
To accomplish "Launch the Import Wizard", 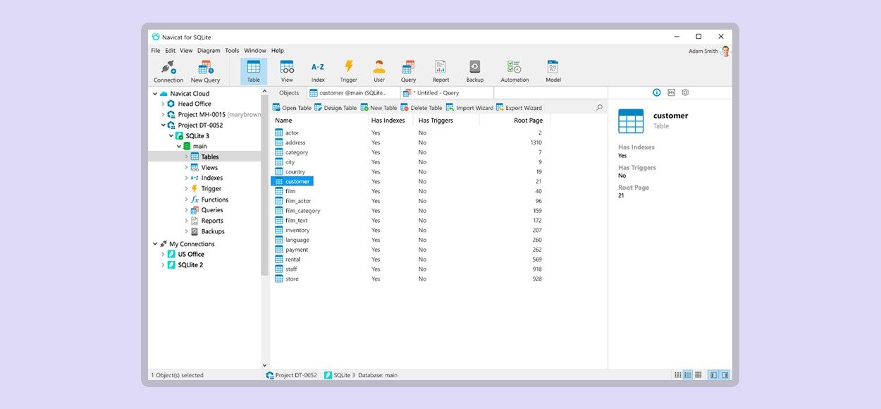I will coord(469,108).
